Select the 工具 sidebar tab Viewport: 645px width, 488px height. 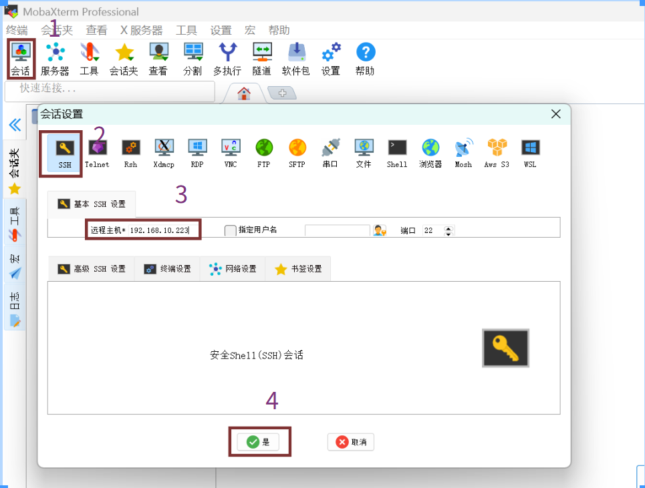[15, 223]
